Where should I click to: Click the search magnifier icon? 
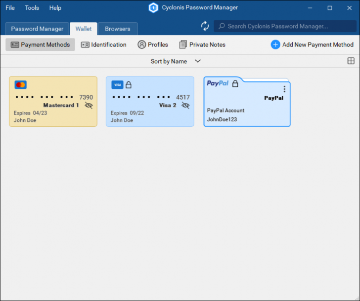point(222,26)
